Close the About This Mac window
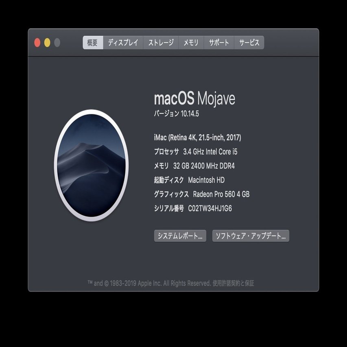This screenshot has width=347, height=347. tap(37, 41)
